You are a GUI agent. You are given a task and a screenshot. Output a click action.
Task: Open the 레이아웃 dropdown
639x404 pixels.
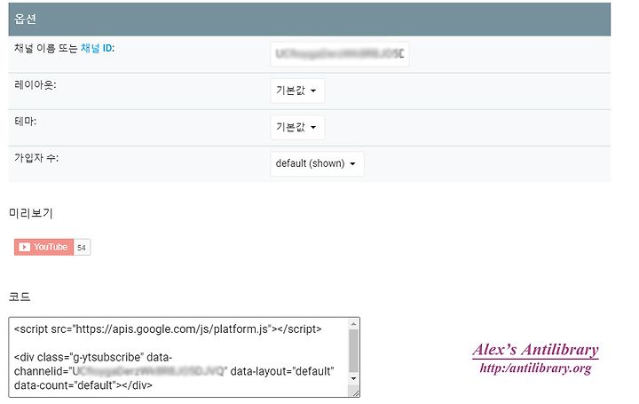click(297, 91)
